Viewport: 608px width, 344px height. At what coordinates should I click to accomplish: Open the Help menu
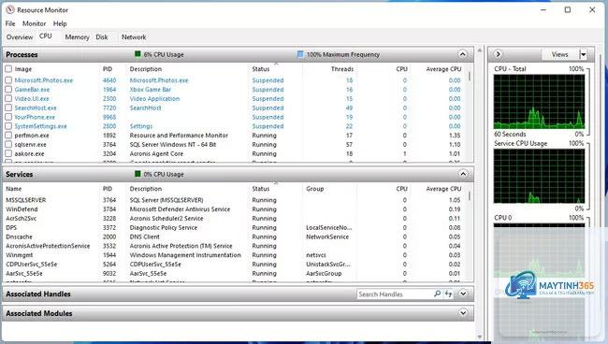coord(60,23)
